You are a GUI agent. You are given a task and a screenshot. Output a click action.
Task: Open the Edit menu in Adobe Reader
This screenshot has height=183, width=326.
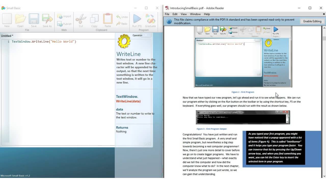[x=175, y=14]
